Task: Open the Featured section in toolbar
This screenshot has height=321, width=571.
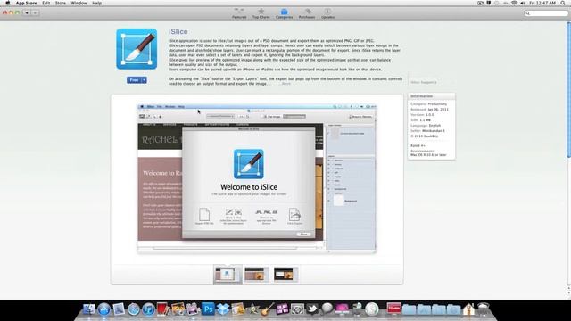Action: (x=239, y=13)
